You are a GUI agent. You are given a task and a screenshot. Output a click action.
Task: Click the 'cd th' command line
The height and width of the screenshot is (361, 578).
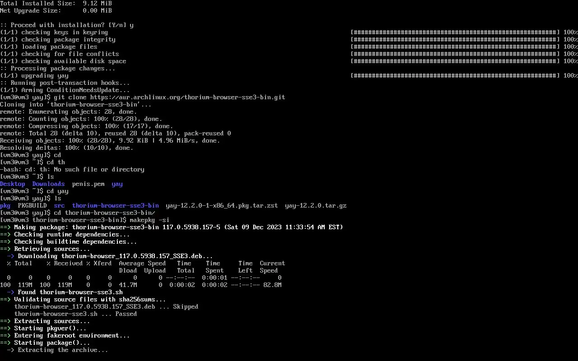tap(33, 162)
